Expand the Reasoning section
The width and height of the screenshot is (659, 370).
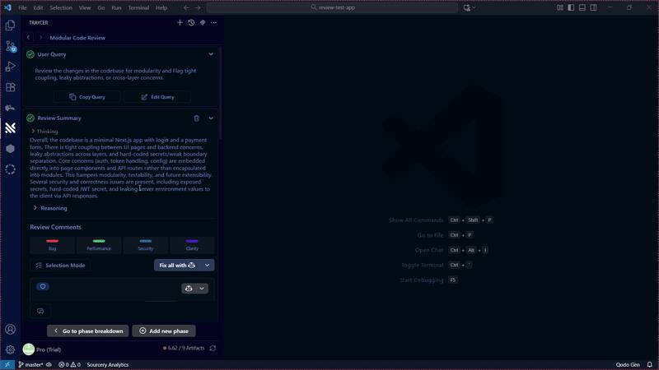pyautogui.click(x=35, y=208)
